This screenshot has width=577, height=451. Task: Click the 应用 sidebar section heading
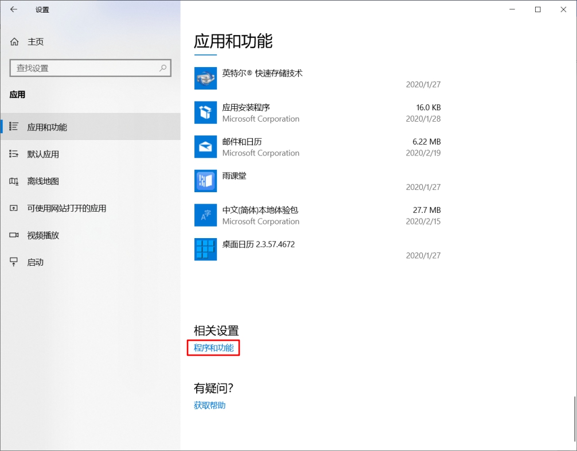17,95
